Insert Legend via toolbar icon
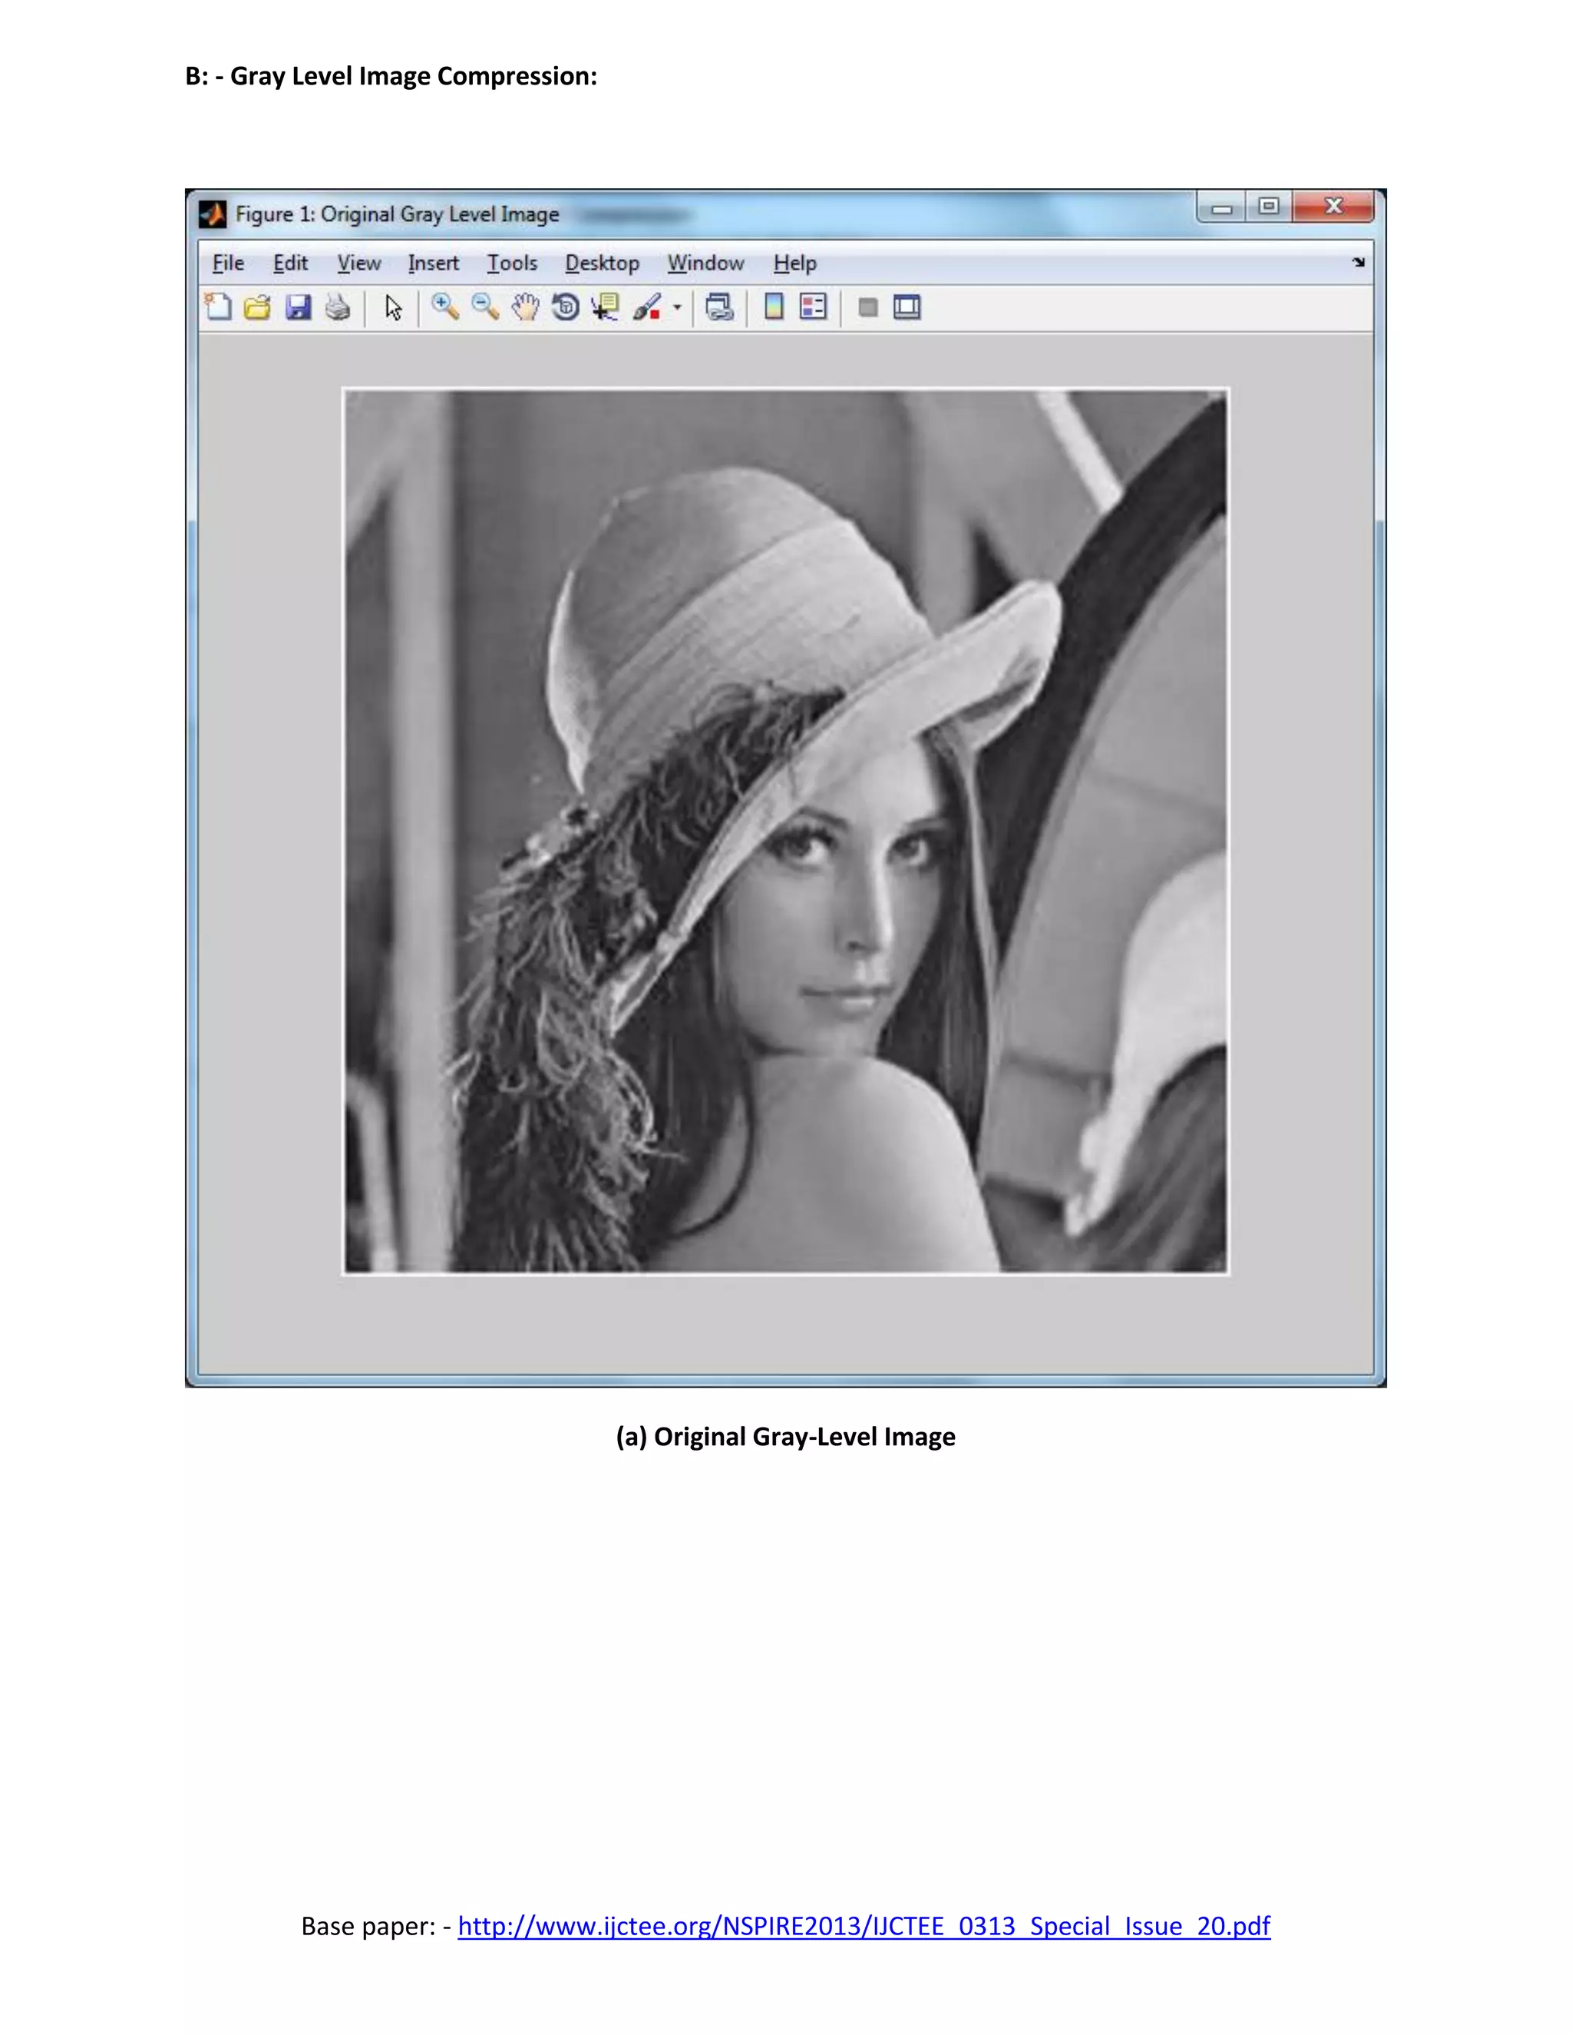The height and width of the screenshot is (2035, 1572). (813, 307)
